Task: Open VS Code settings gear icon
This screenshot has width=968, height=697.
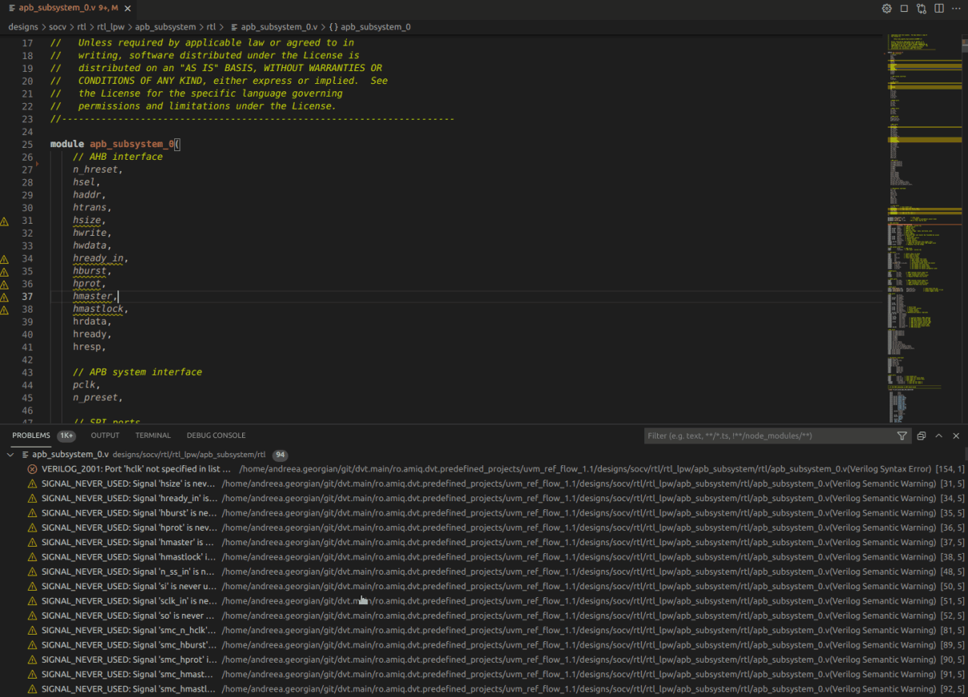Action: [x=886, y=8]
